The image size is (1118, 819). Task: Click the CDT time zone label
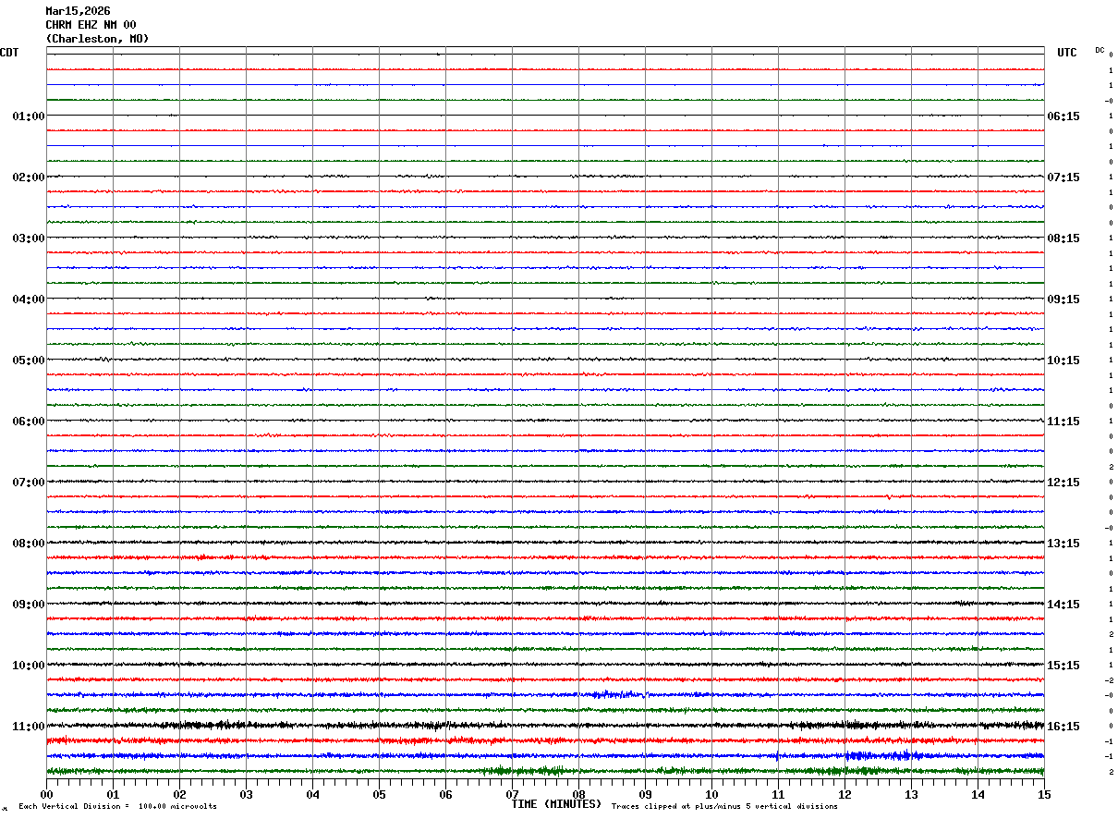tap(9, 53)
